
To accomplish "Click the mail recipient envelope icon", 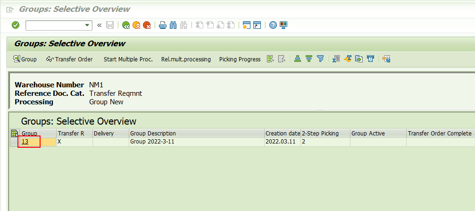I will 370,59.
